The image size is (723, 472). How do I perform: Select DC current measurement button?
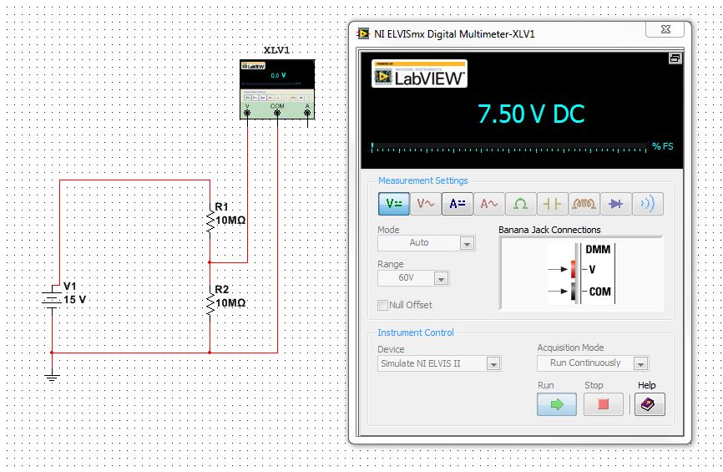click(x=458, y=204)
